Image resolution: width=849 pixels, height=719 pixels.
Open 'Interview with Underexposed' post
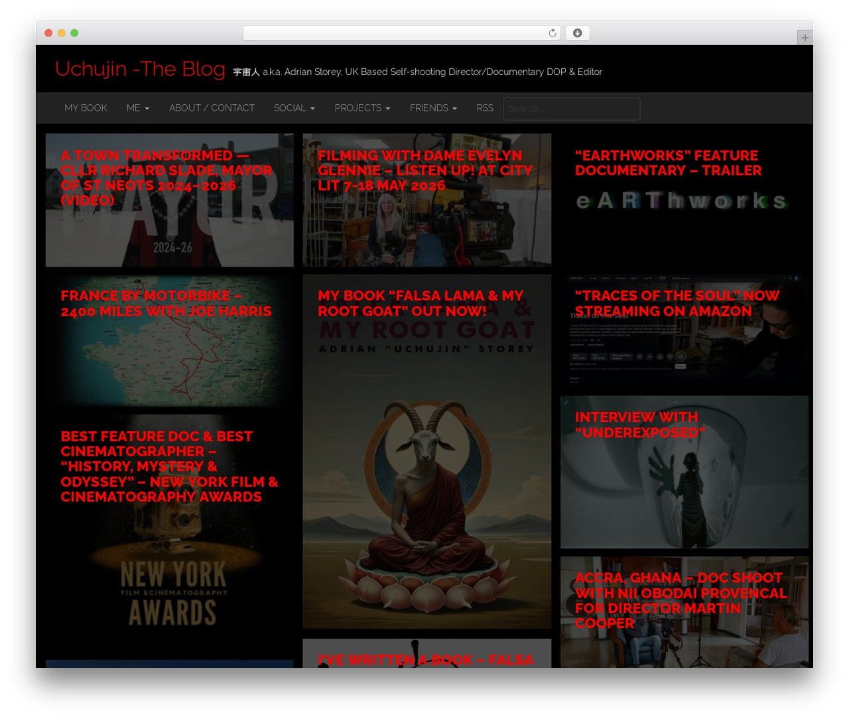639,425
